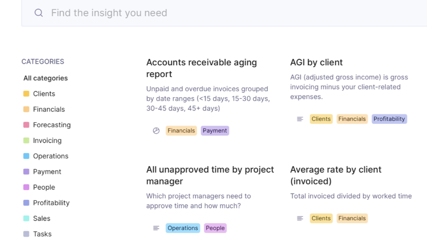Choose the Sales category filter
427x243 pixels.
(x=42, y=218)
